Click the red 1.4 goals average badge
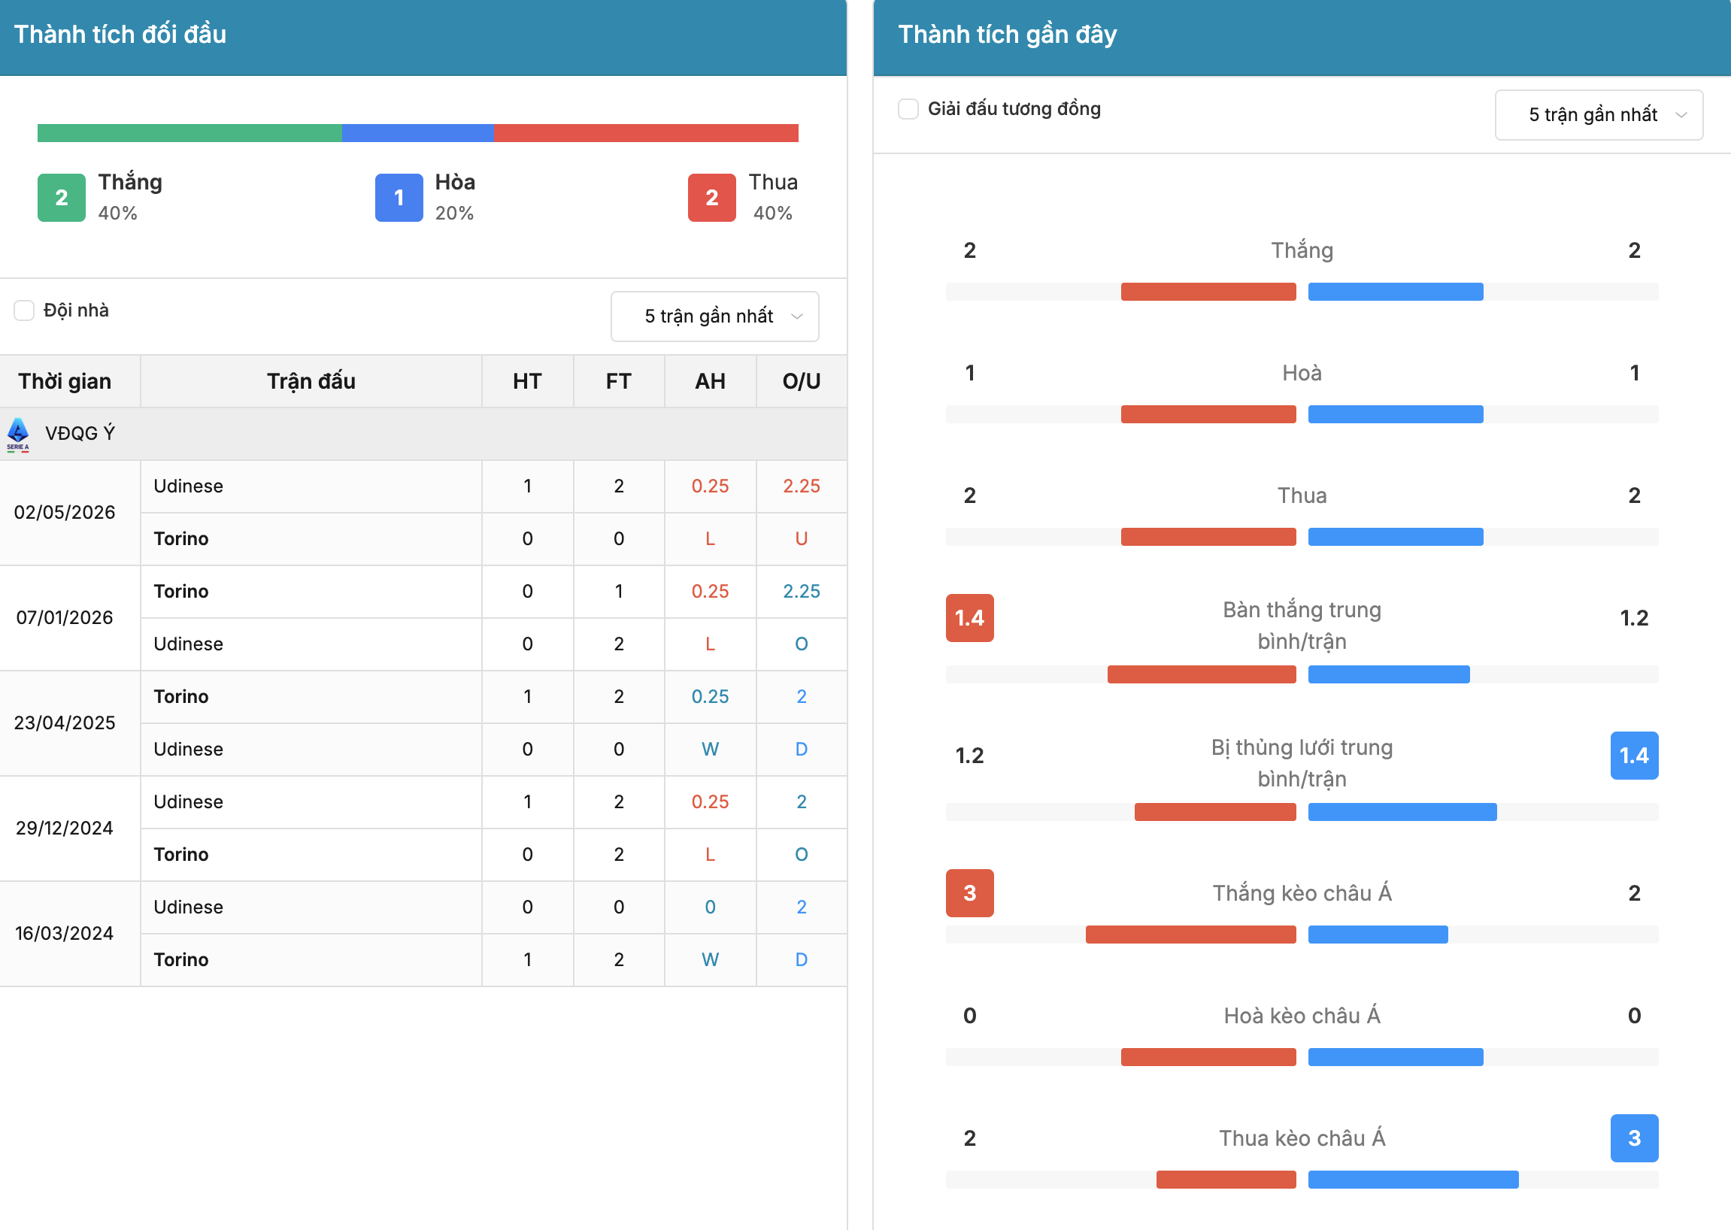The image size is (1731, 1230). coord(970,619)
